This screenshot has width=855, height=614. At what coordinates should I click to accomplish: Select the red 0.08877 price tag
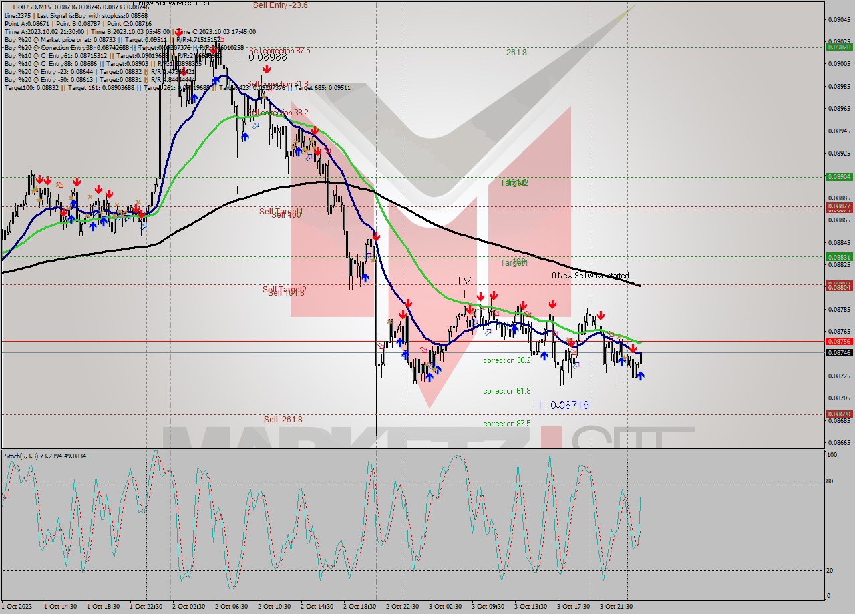839,207
